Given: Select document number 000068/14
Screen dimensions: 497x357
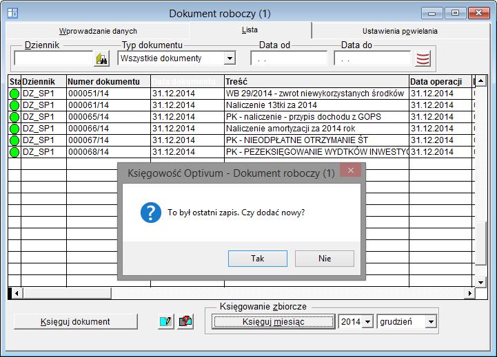Looking at the screenshot, I should click(108, 152).
